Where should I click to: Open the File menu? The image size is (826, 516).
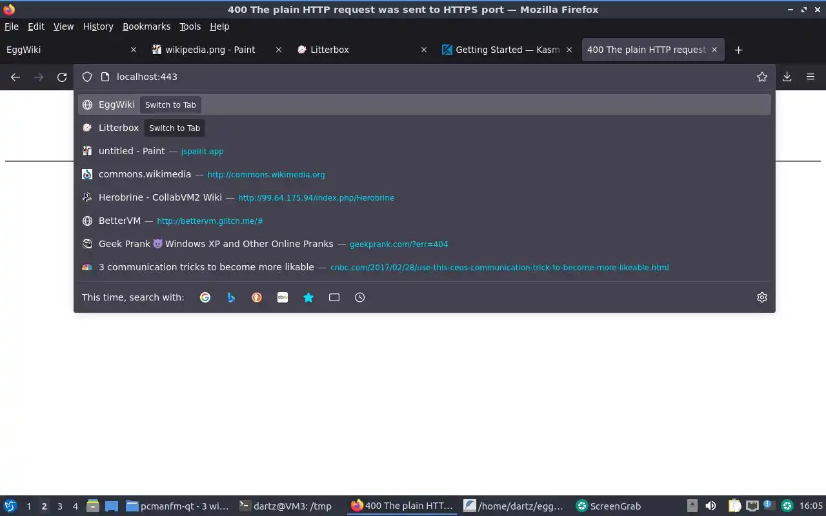[x=12, y=26]
